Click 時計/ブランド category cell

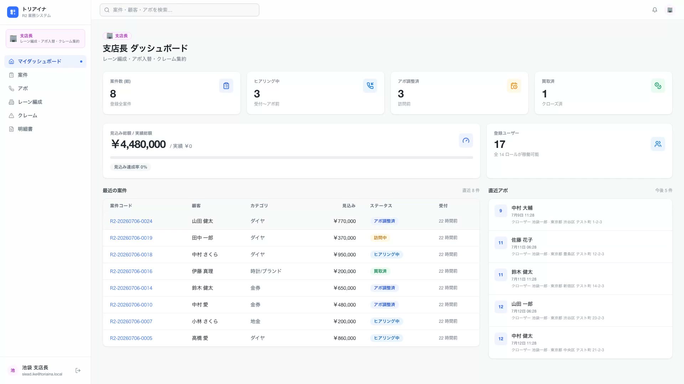coord(266,271)
